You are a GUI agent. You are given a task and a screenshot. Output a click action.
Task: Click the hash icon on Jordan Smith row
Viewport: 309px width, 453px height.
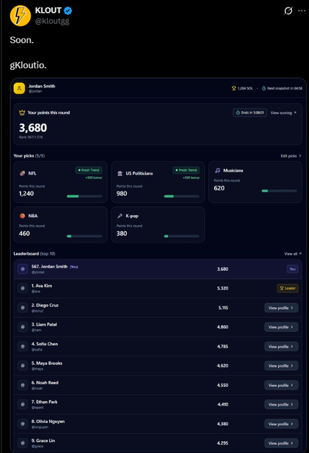coord(23,269)
